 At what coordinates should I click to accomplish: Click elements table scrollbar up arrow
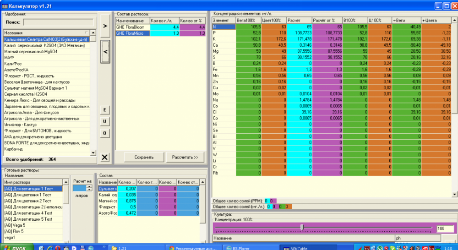coord(454,20)
